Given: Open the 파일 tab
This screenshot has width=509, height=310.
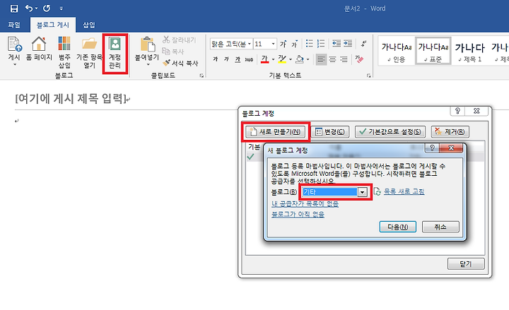Looking at the screenshot, I should point(14,25).
